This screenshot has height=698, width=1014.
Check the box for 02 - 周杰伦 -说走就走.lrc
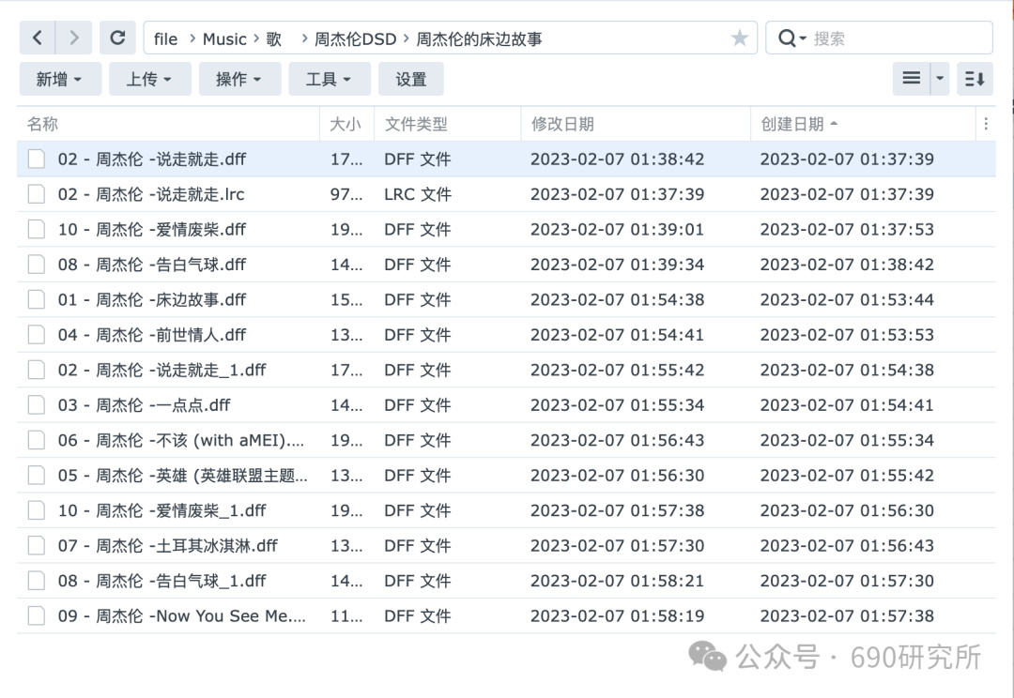(37, 194)
